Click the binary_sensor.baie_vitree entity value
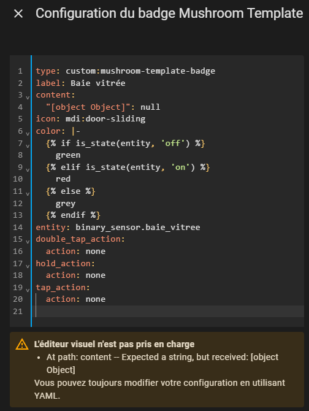The image size is (309, 411). 138,227
